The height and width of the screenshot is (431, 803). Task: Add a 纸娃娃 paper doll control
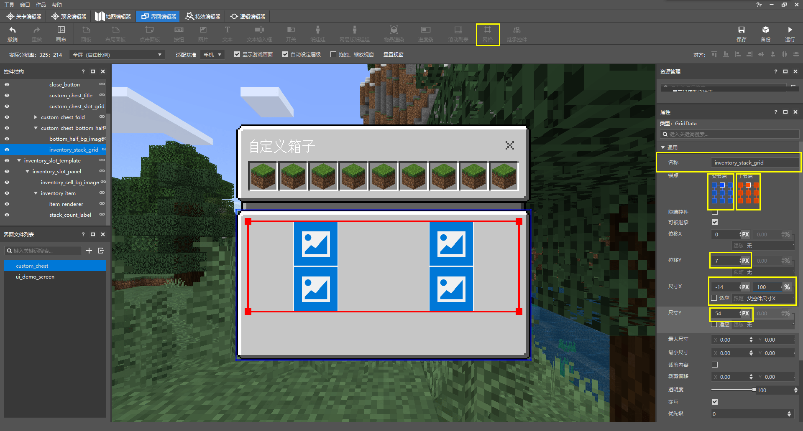318,34
